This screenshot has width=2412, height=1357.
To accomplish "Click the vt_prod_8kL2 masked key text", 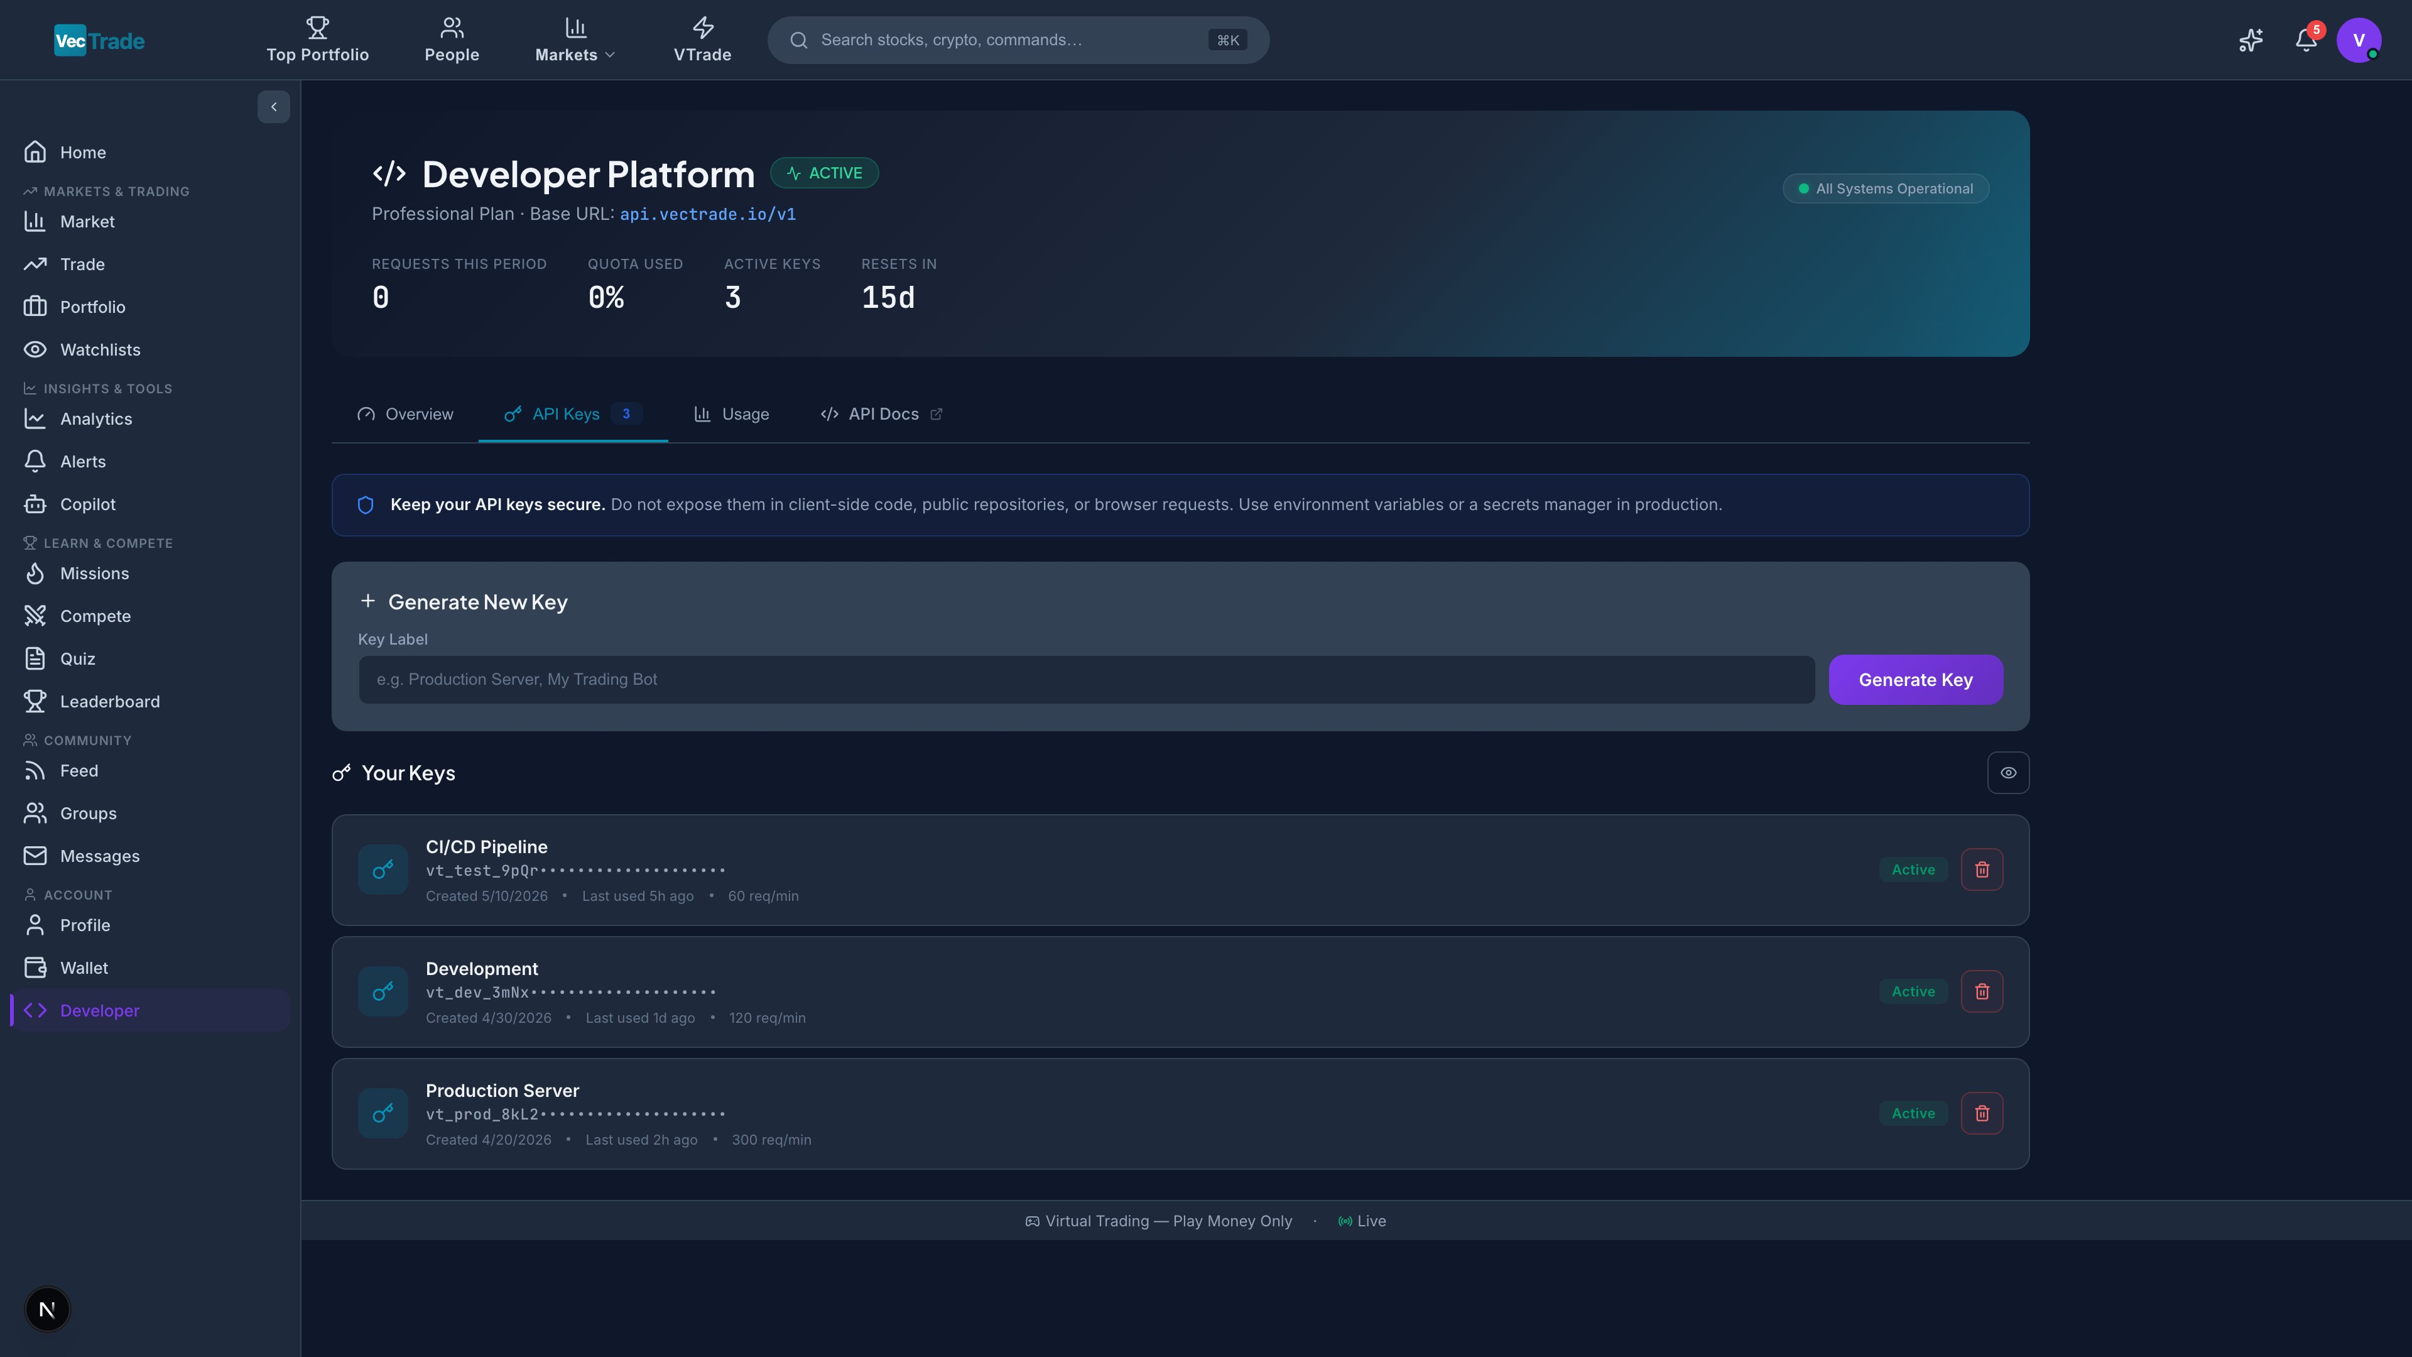I will (576, 1114).
